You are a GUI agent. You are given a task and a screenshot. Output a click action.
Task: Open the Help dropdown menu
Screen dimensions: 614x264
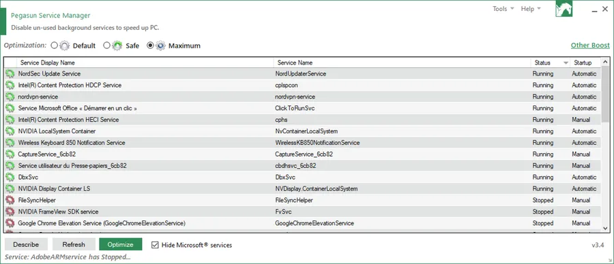click(531, 9)
